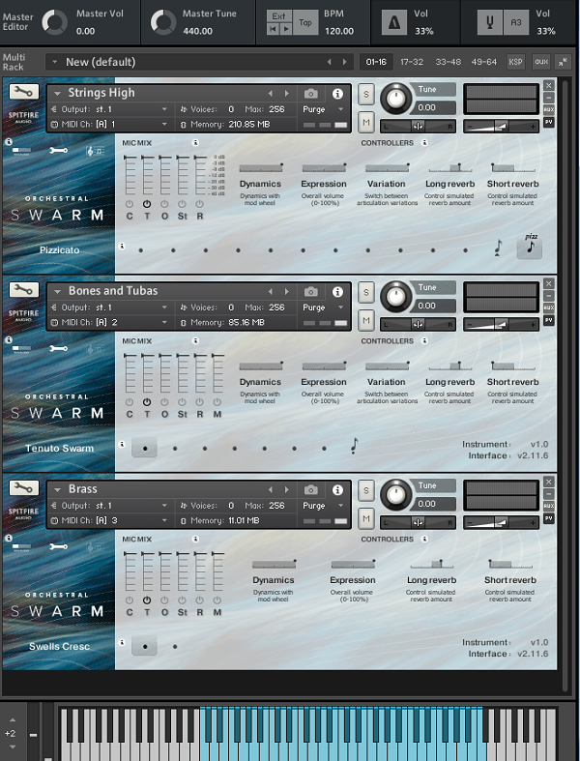Image resolution: width=580 pixels, height=761 pixels.
Task: Mute the Strings High instrument
Action: (366, 122)
